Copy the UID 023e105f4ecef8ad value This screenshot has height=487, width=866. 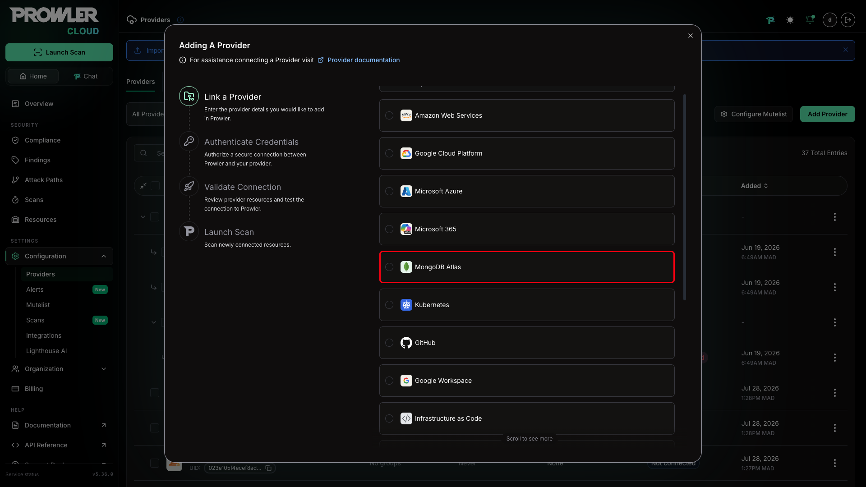[x=268, y=468]
